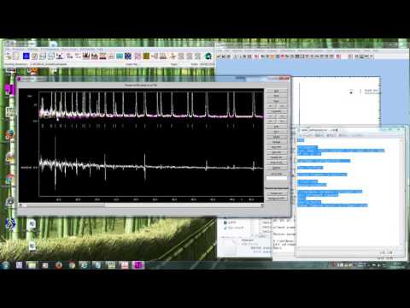
Task: Click the left arrow of waveform scrollbar
Action: [x=20, y=205]
